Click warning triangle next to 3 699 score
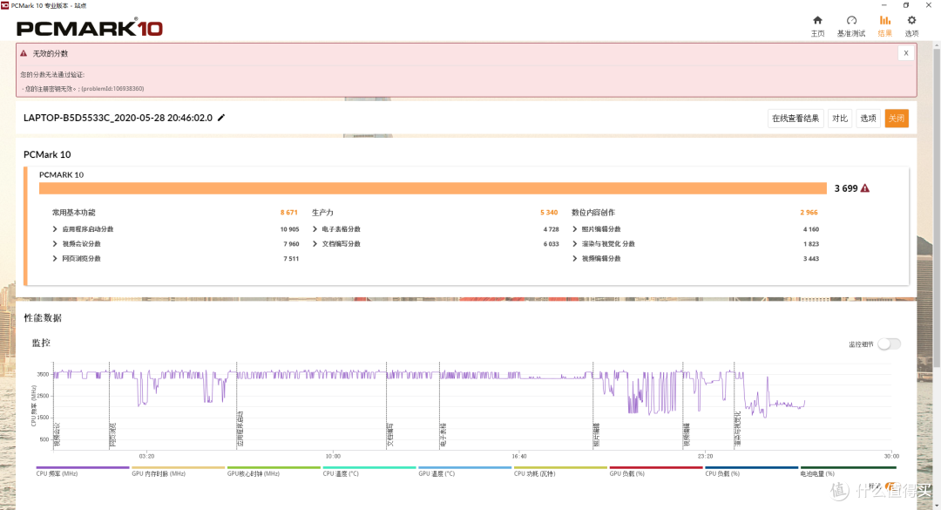Screen dimensions: 941x510 (865, 188)
